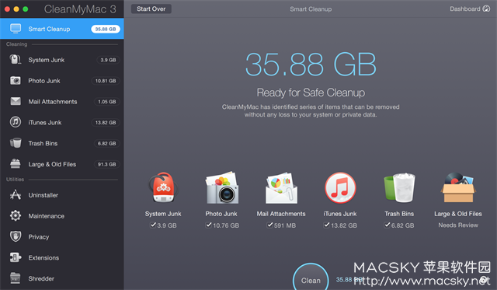Click the iTunes Junk music note icon in sidebar
The height and width of the screenshot is (290, 497).
(16, 122)
